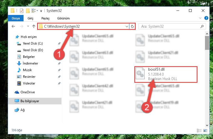Open the Dosya menu tab
213x139 pixels.
[16, 18]
